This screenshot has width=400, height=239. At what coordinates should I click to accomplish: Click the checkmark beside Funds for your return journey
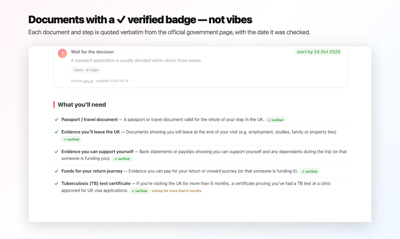(x=56, y=171)
